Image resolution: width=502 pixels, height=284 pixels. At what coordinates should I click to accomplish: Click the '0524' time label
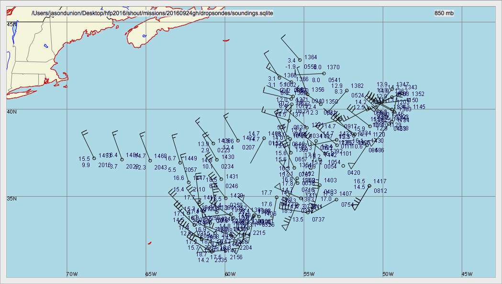tap(357, 95)
